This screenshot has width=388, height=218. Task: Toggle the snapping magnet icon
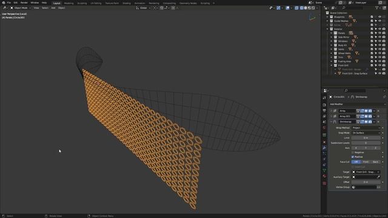click(x=162, y=8)
